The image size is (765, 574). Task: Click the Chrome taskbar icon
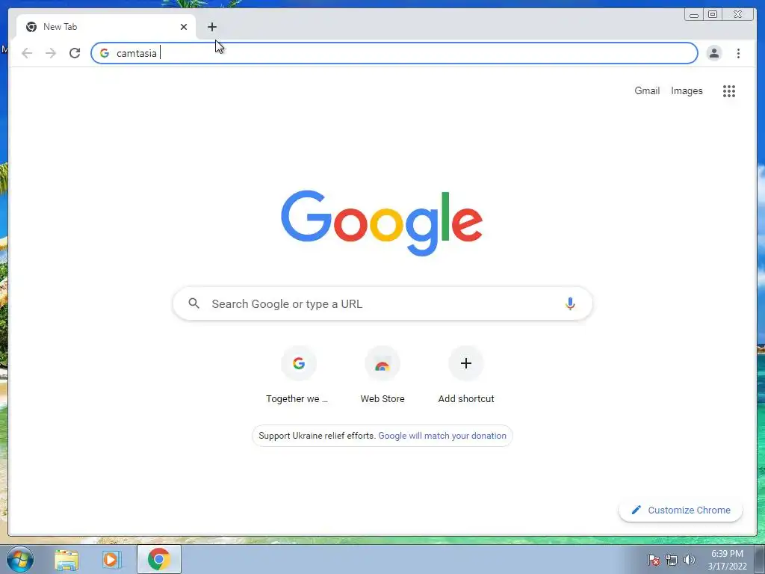(x=159, y=559)
